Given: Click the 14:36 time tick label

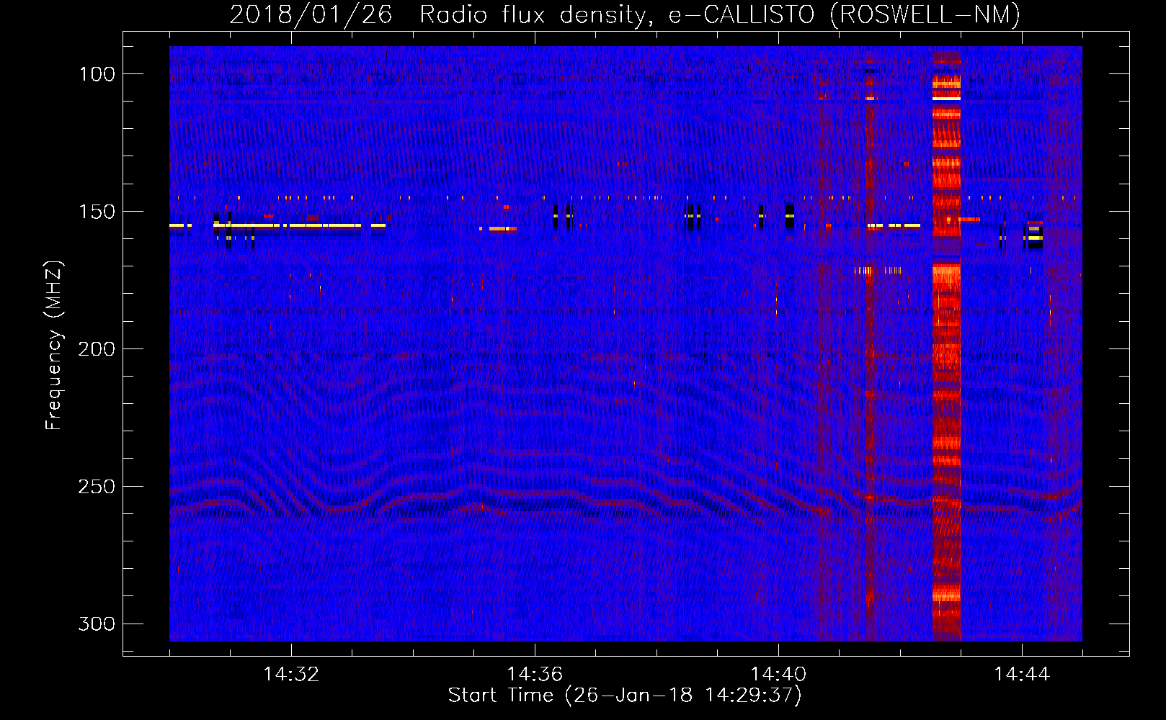Looking at the screenshot, I should (x=535, y=675).
